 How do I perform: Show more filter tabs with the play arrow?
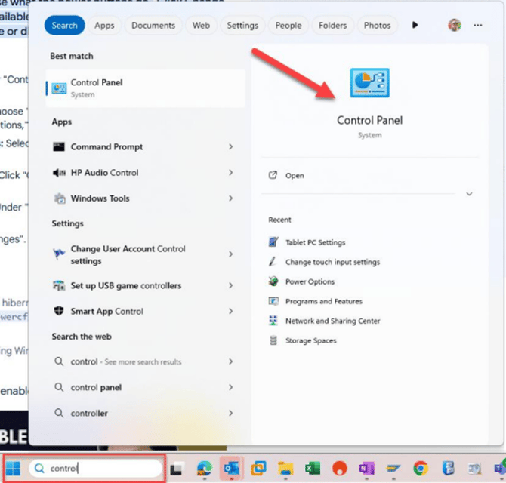415,25
